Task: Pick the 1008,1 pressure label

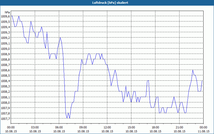Action: coord(5,97)
